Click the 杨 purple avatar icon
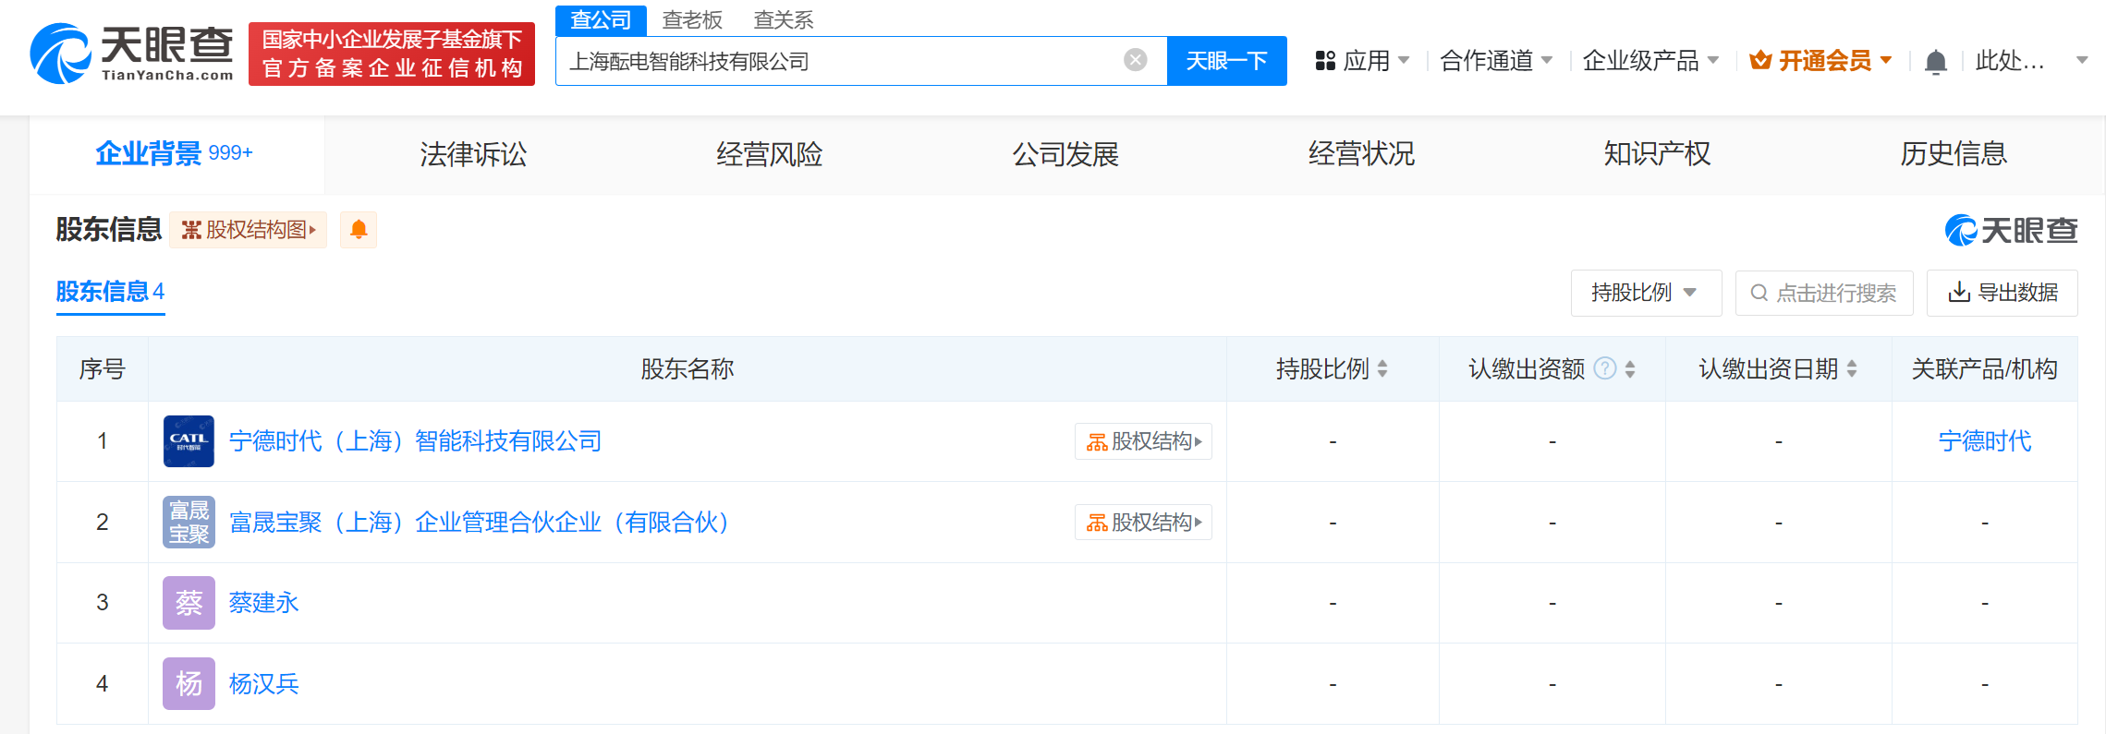The image size is (2106, 734). [x=189, y=684]
